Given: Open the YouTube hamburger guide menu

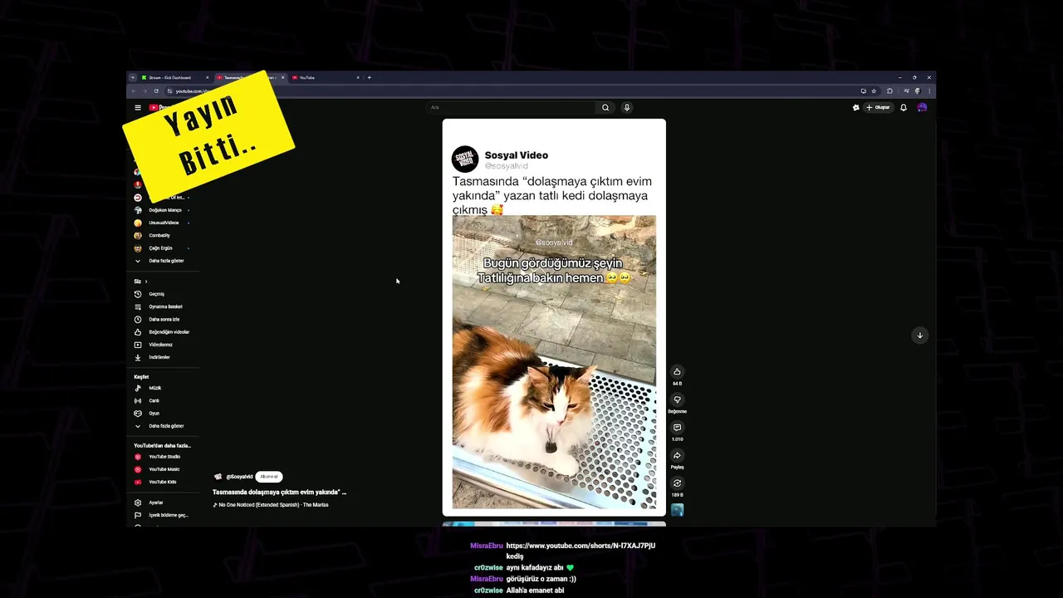Looking at the screenshot, I should click(138, 107).
